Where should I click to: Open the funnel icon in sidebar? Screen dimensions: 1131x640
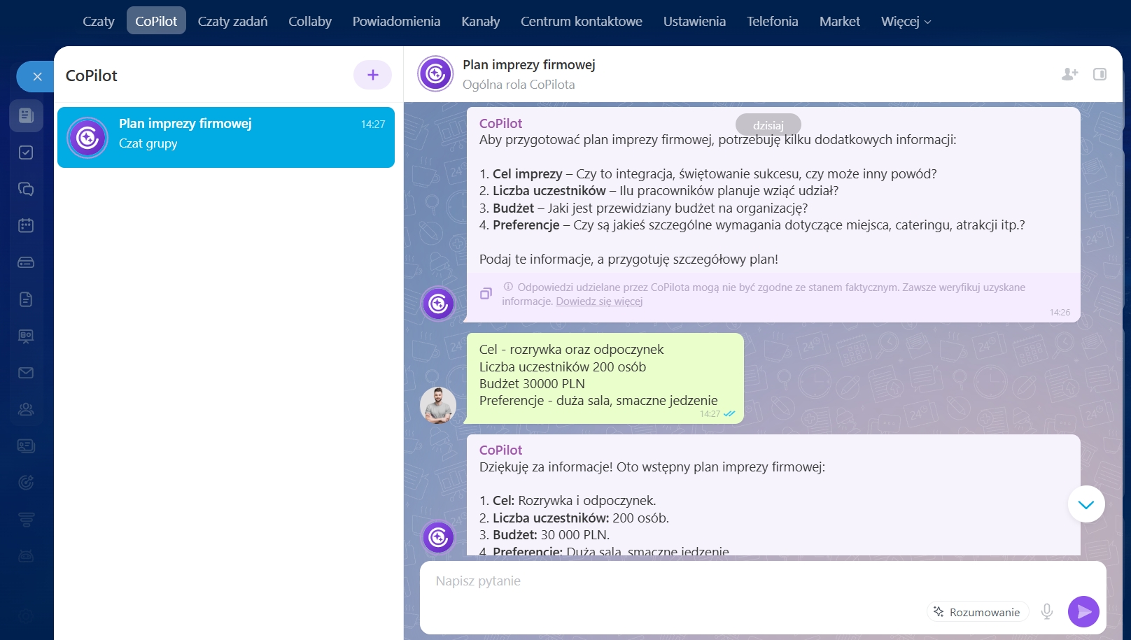(26, 520)
